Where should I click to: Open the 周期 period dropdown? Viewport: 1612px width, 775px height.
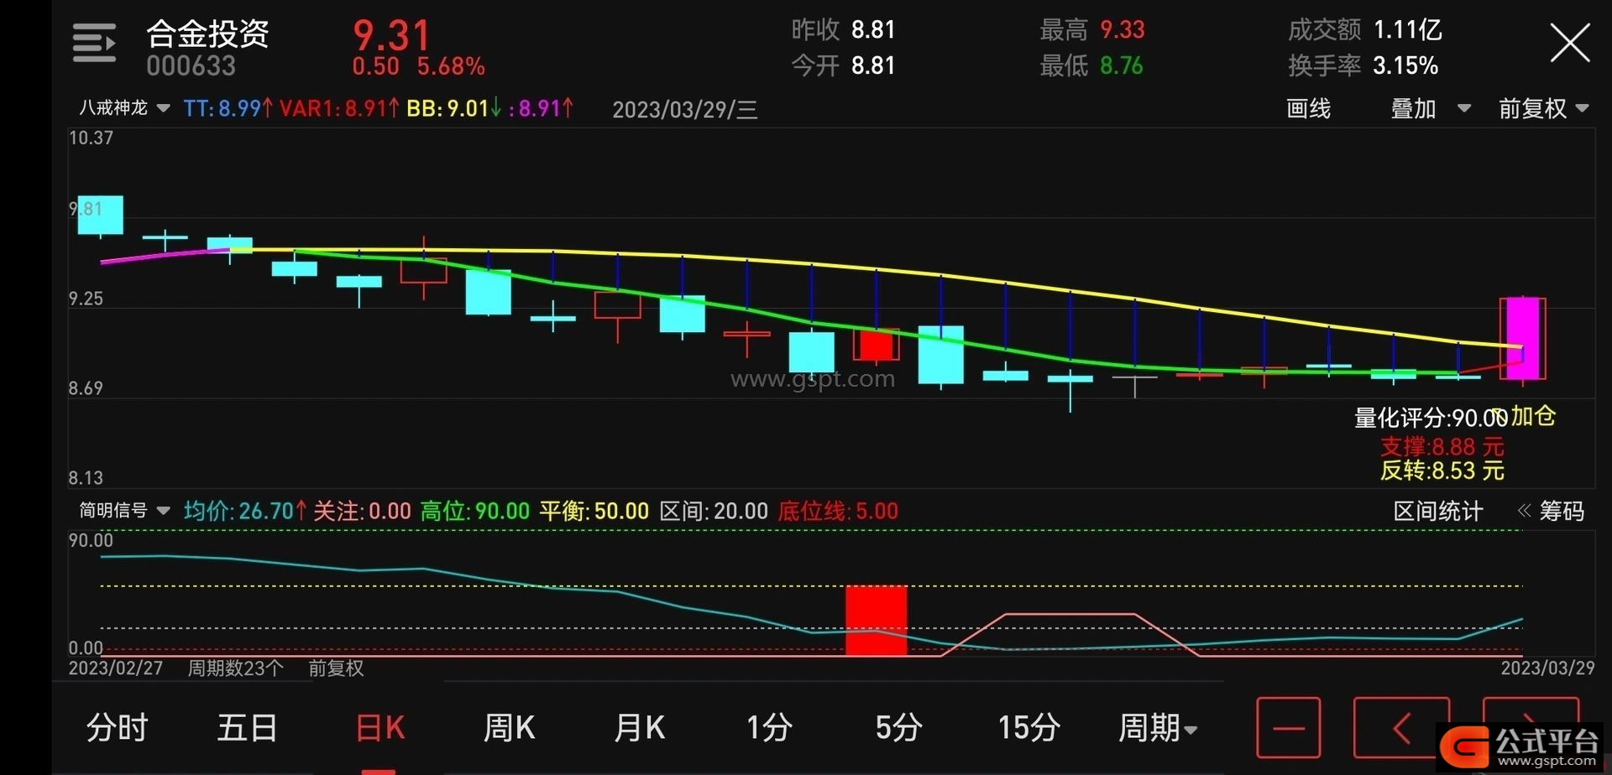coord(1157,728)
